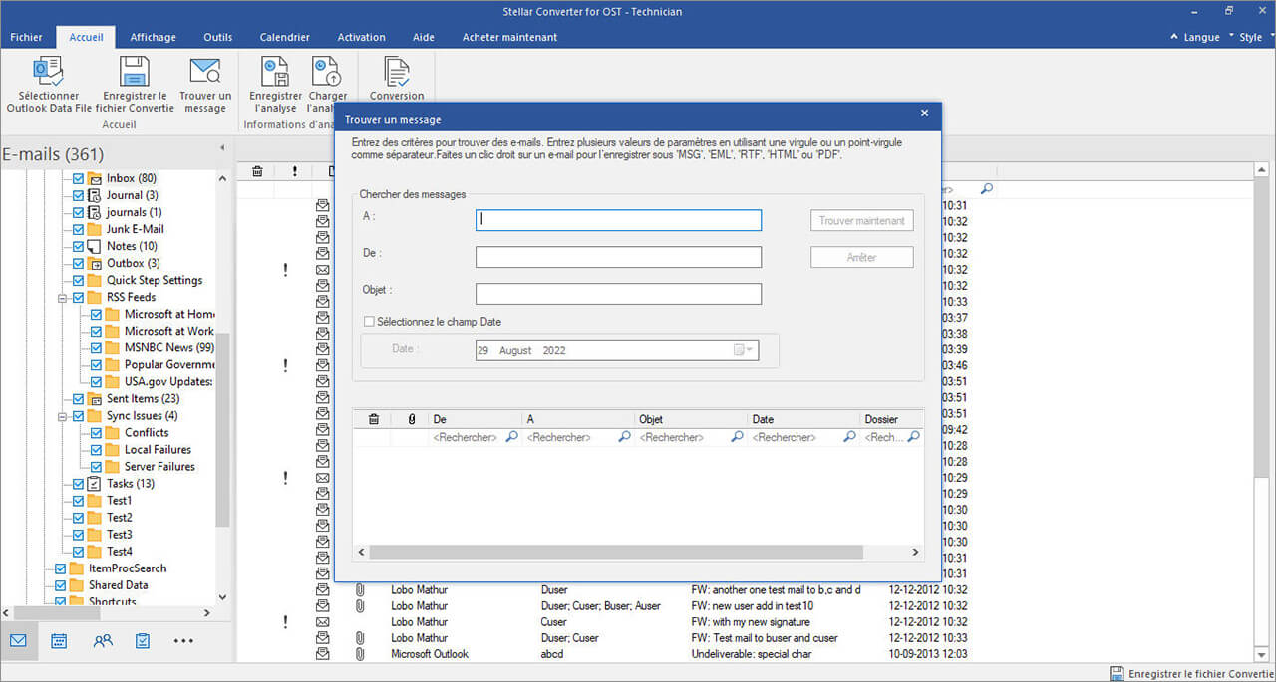Click the delete column header in main mail list
Screen dimensions: 1276x682
pyautogui.click(x=257, y=171)
